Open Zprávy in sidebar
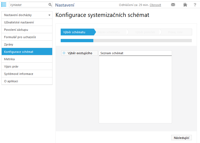 (x=27, y=44)
